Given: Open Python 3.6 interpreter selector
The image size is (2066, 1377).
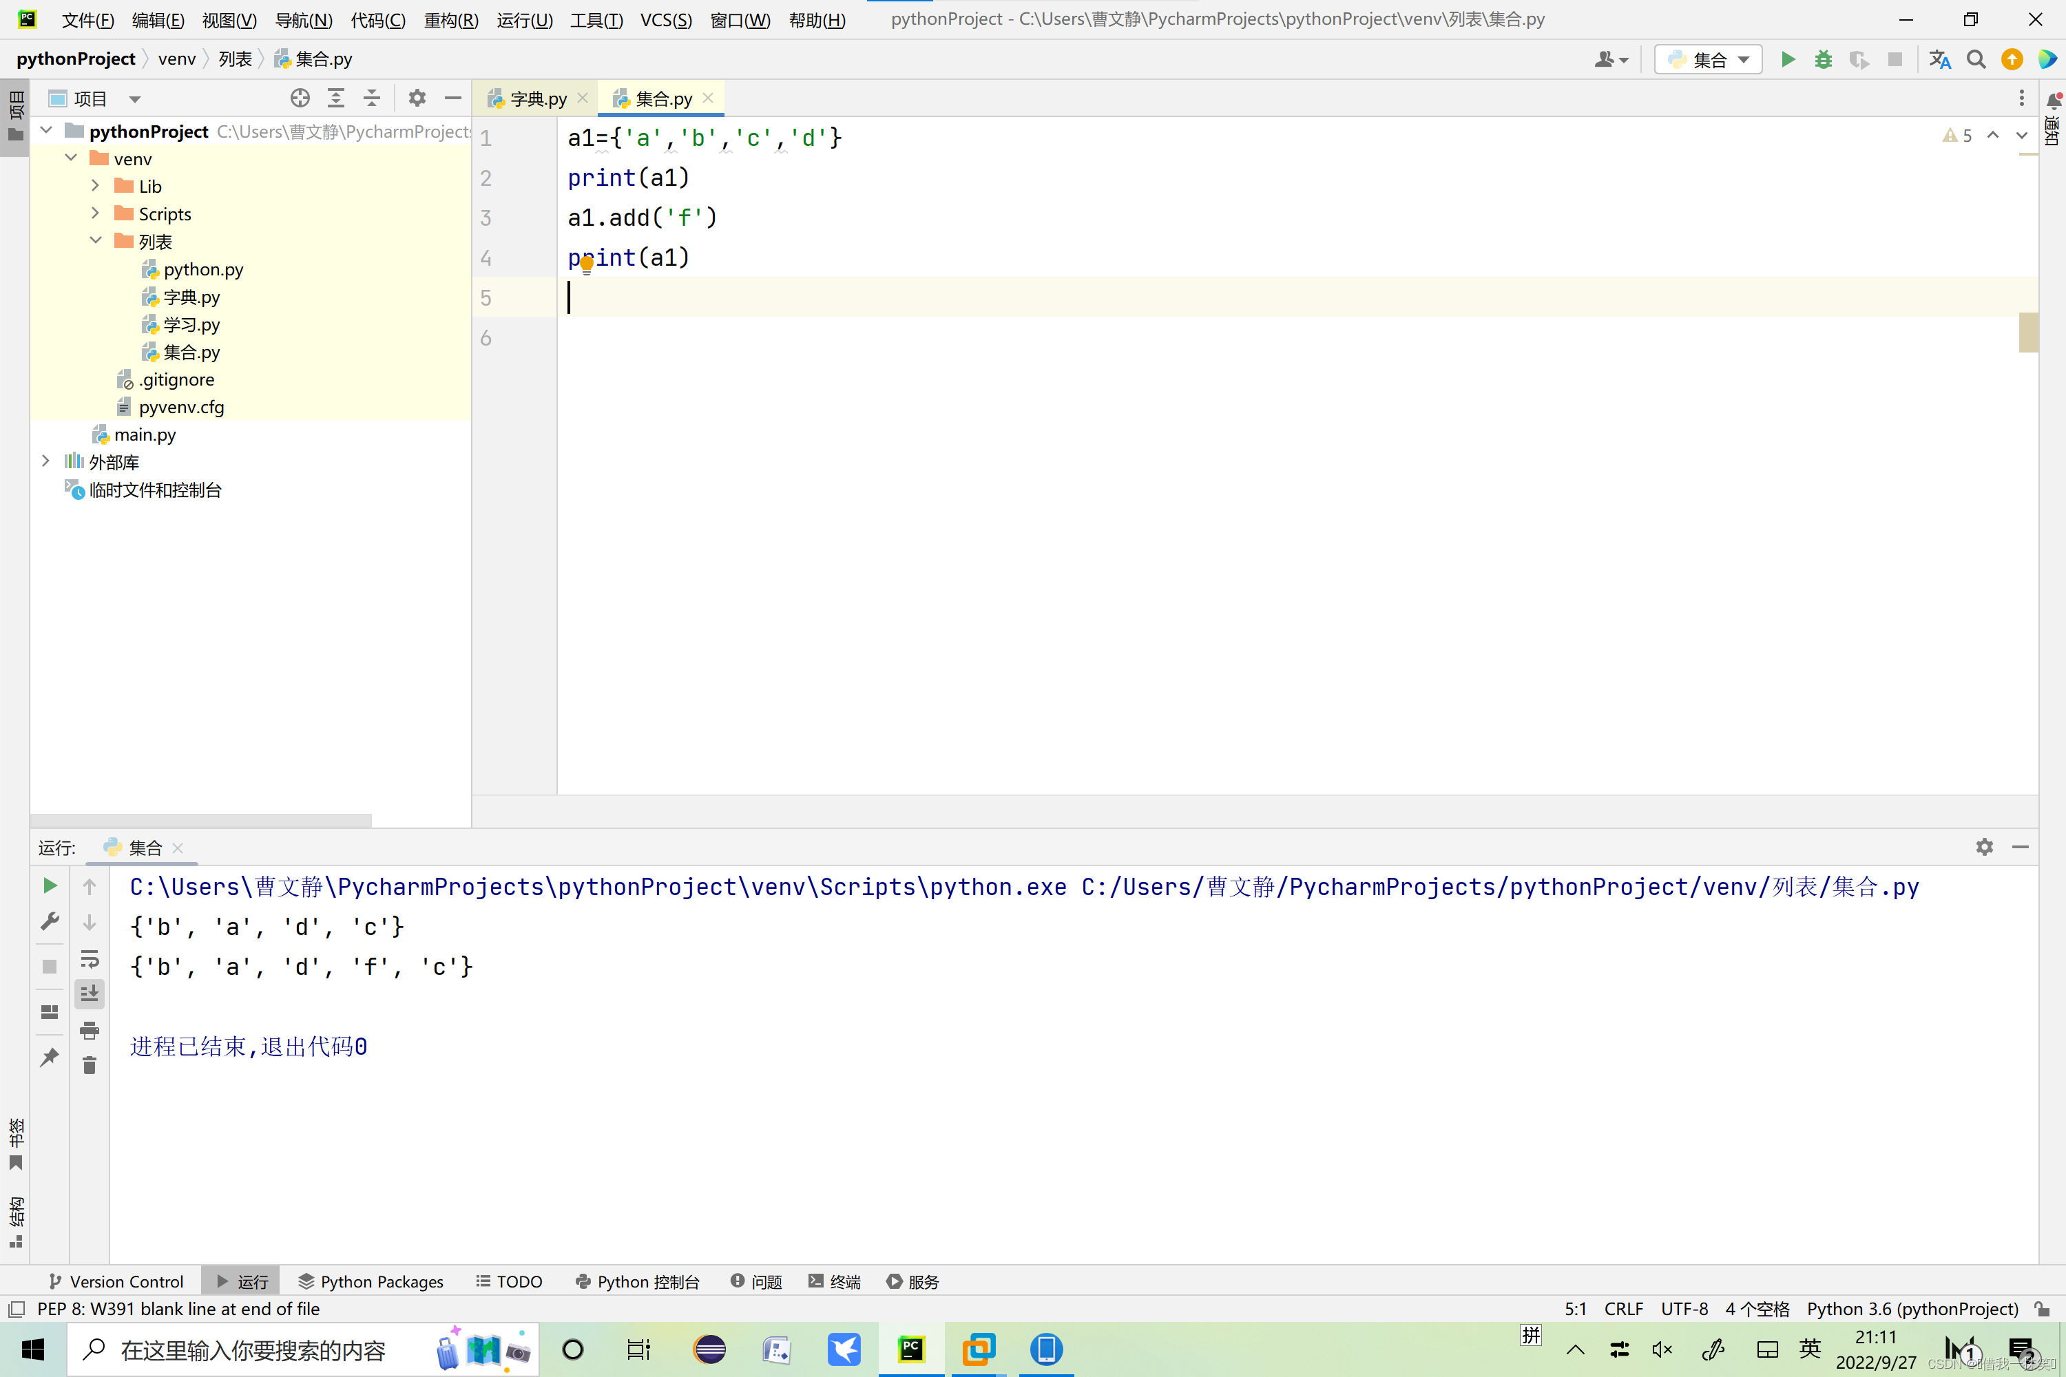Looking at the screenshot, I should tap(1912, 1309).
